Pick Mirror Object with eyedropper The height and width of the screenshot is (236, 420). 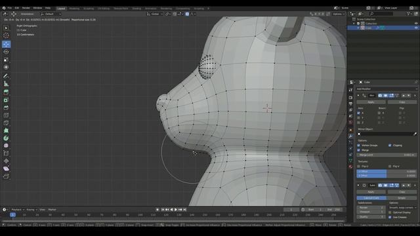415,134
